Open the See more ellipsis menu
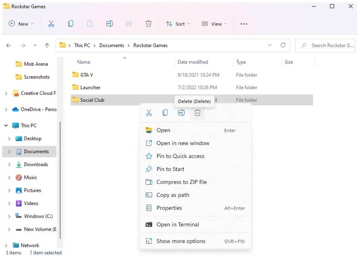The image size is (358, 256). pyautogui.click(x=243, y=24)
